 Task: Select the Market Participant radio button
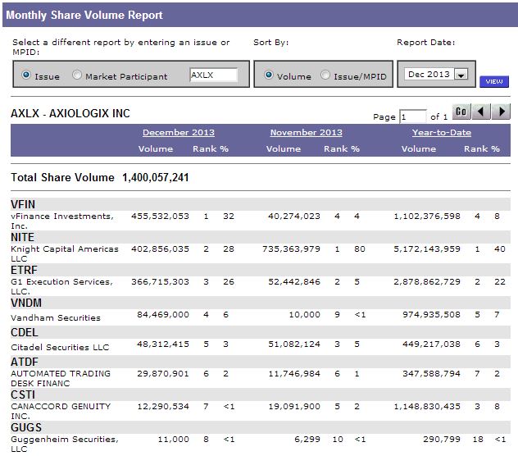[x=77, y=76]
